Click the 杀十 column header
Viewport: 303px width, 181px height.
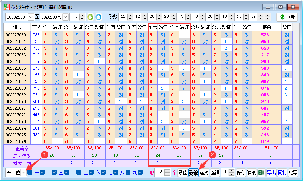(238, 27)
